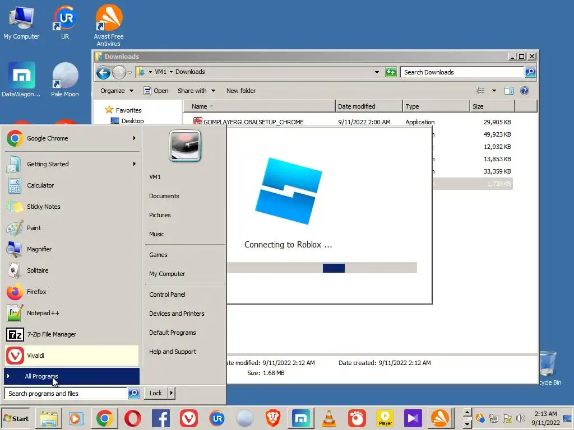The image size is (574, 430).
Task: Click the Back arrow in the Downloads window
Action: click(103, 72)
